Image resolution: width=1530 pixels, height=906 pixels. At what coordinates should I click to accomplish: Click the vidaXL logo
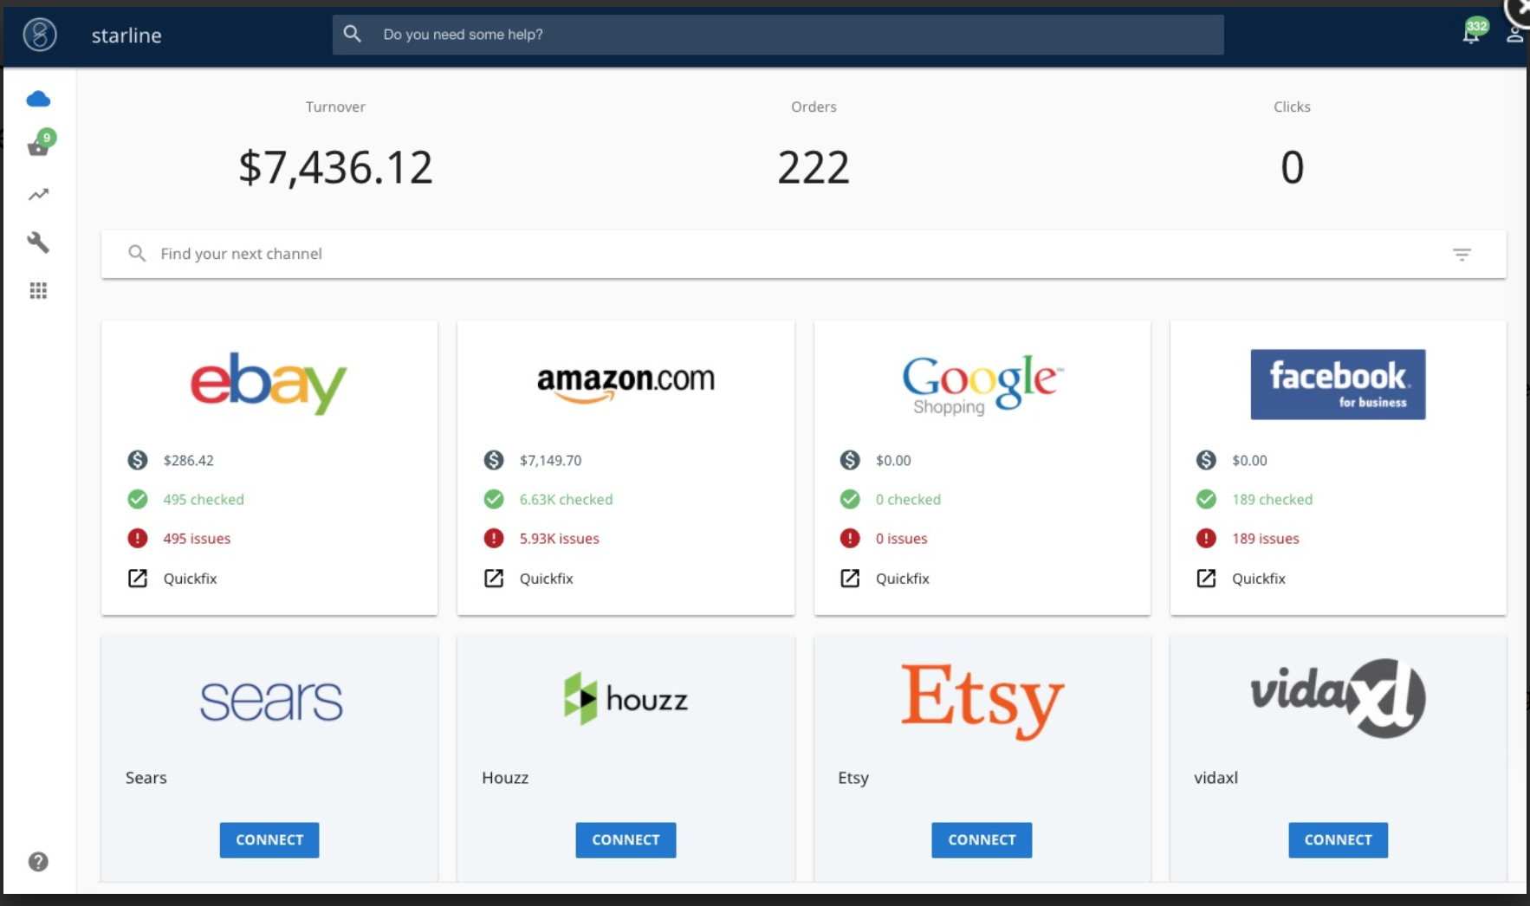(1339, 698)
